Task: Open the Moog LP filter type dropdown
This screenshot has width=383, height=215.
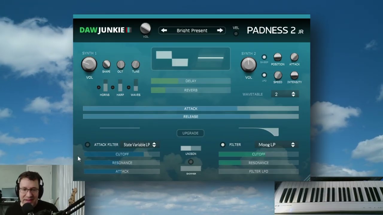Action: coord(277,145)
